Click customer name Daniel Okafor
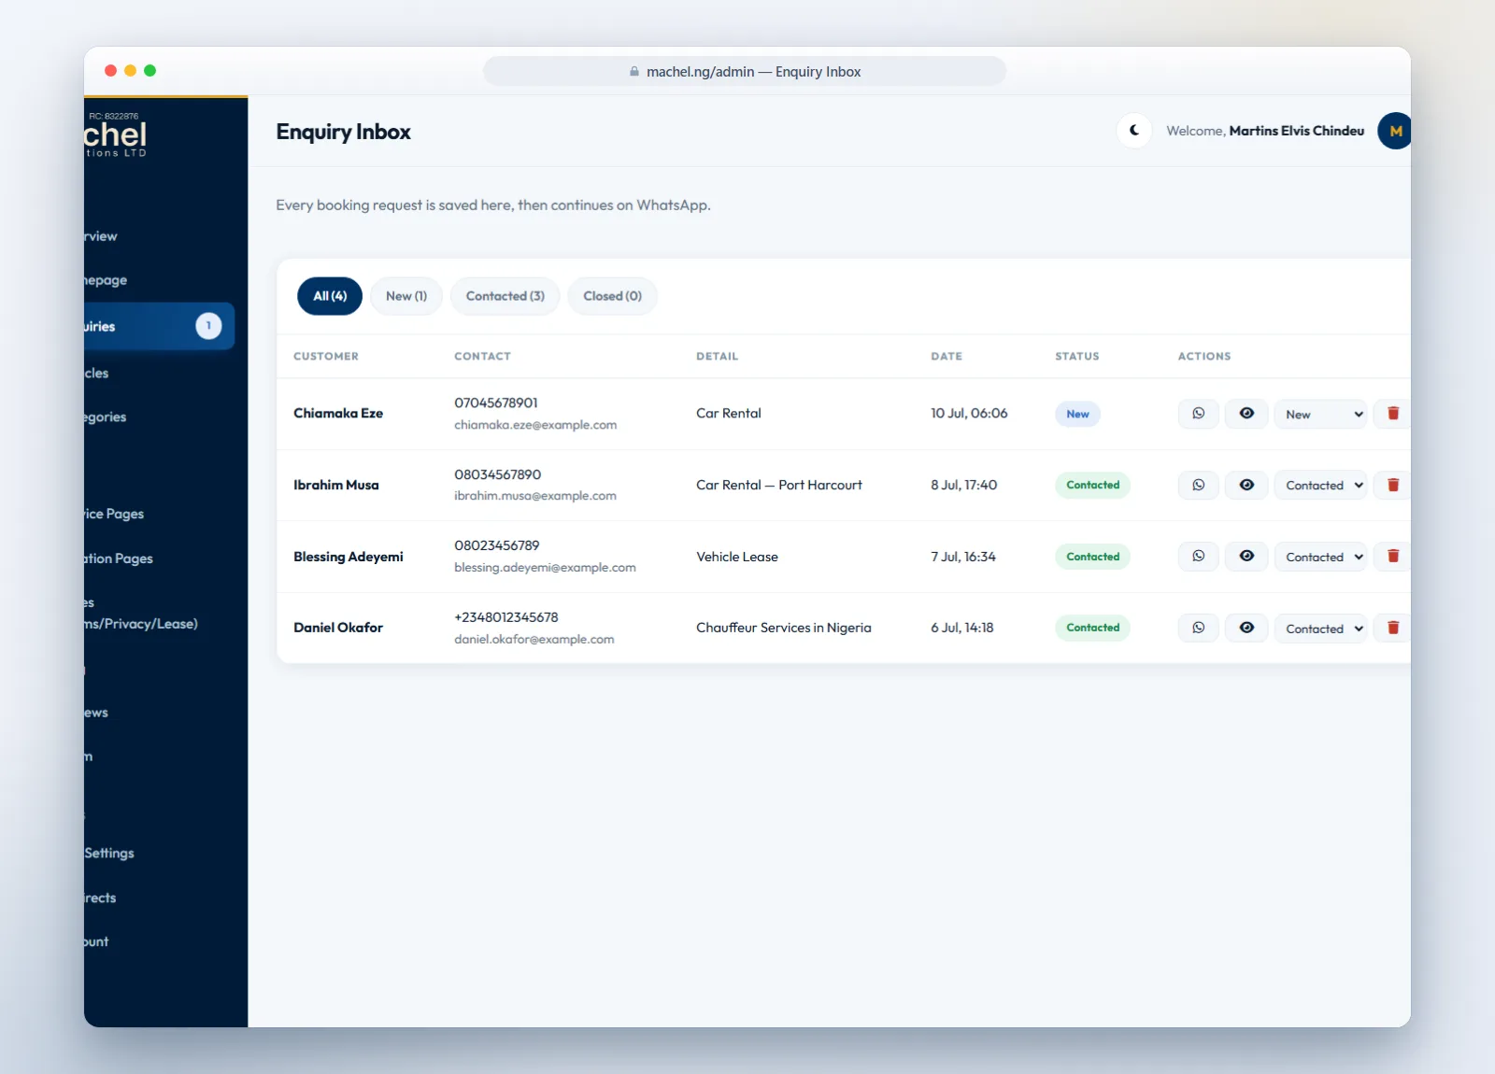The image size is (1495, 1074). coord(338,628)
